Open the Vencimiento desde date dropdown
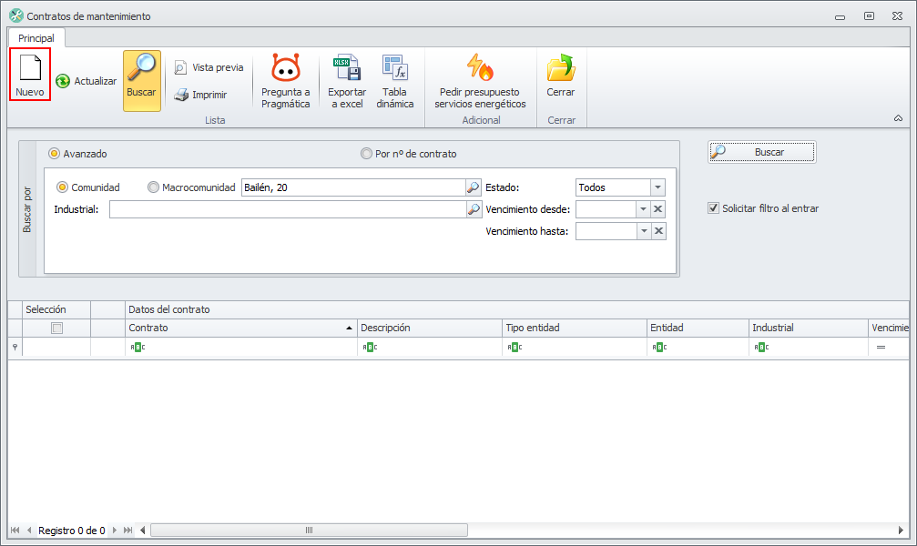The width and height of the screenshot is (917, 546). 643,209
